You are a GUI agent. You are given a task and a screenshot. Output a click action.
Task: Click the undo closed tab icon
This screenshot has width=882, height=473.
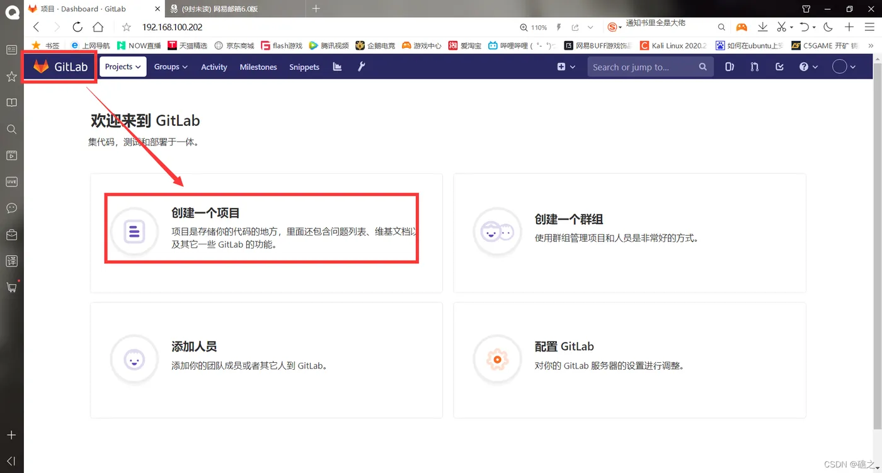pyautogui.click(x=804, y=27)
